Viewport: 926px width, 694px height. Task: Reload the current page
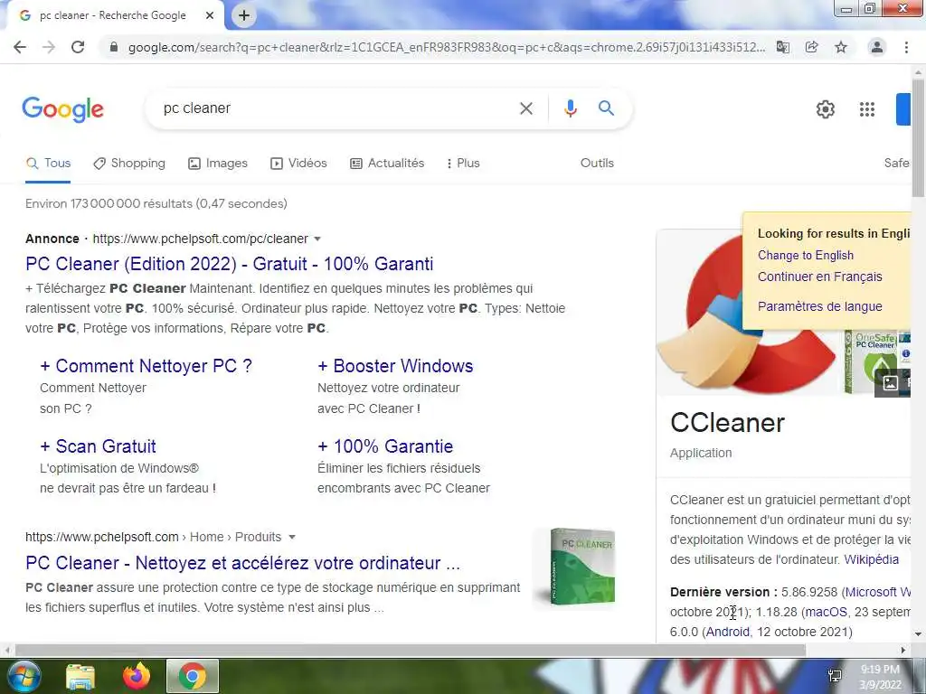coord(78,47)
